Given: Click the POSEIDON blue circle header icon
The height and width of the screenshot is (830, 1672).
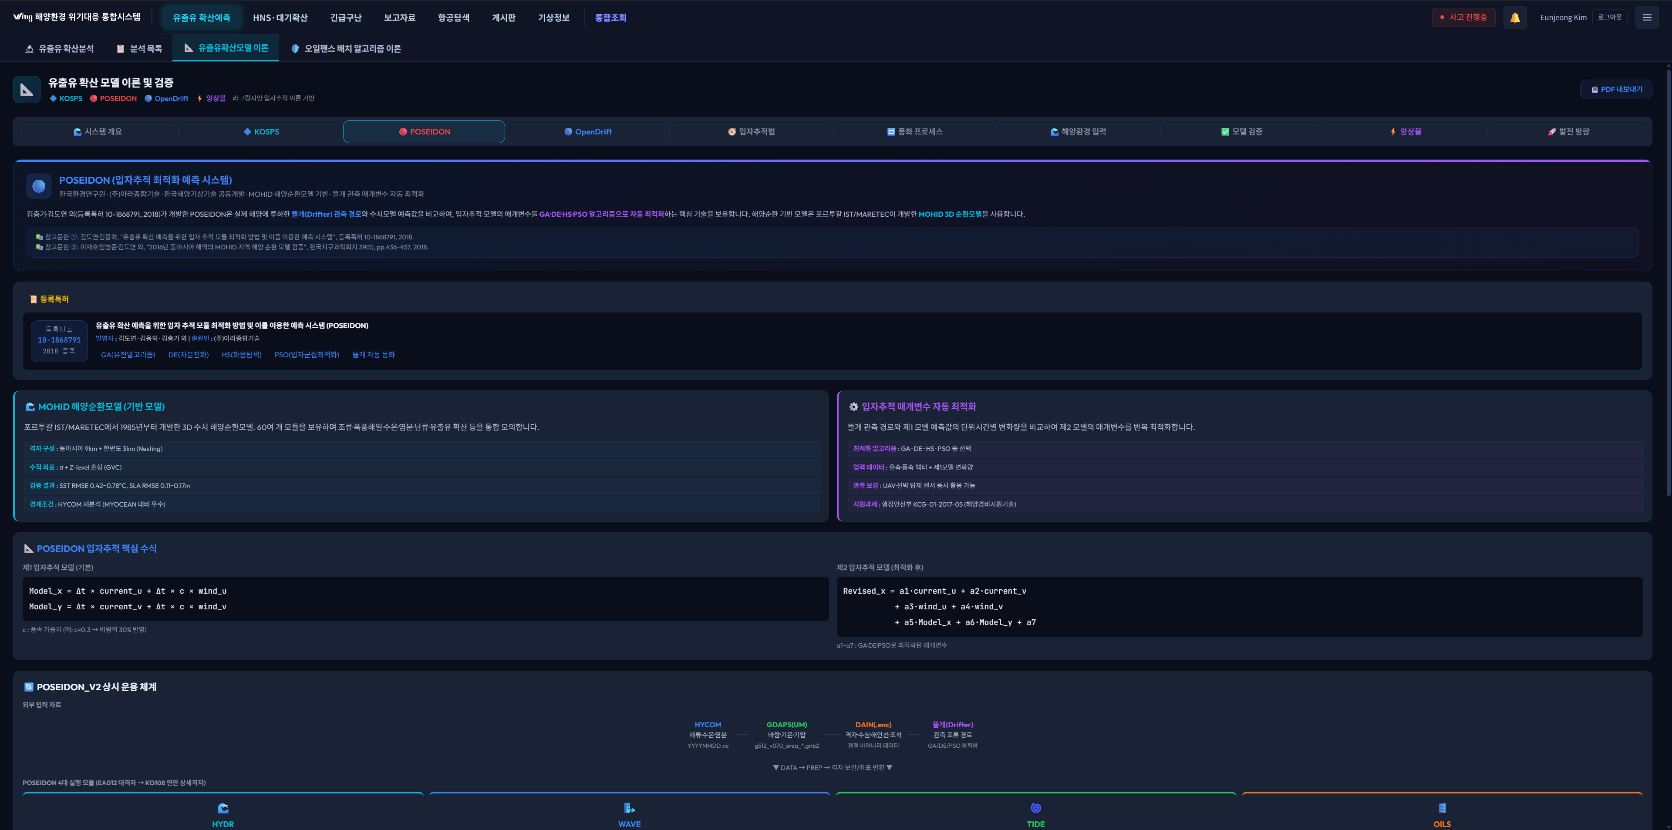Looking at the screenshot, I should 39,186.
